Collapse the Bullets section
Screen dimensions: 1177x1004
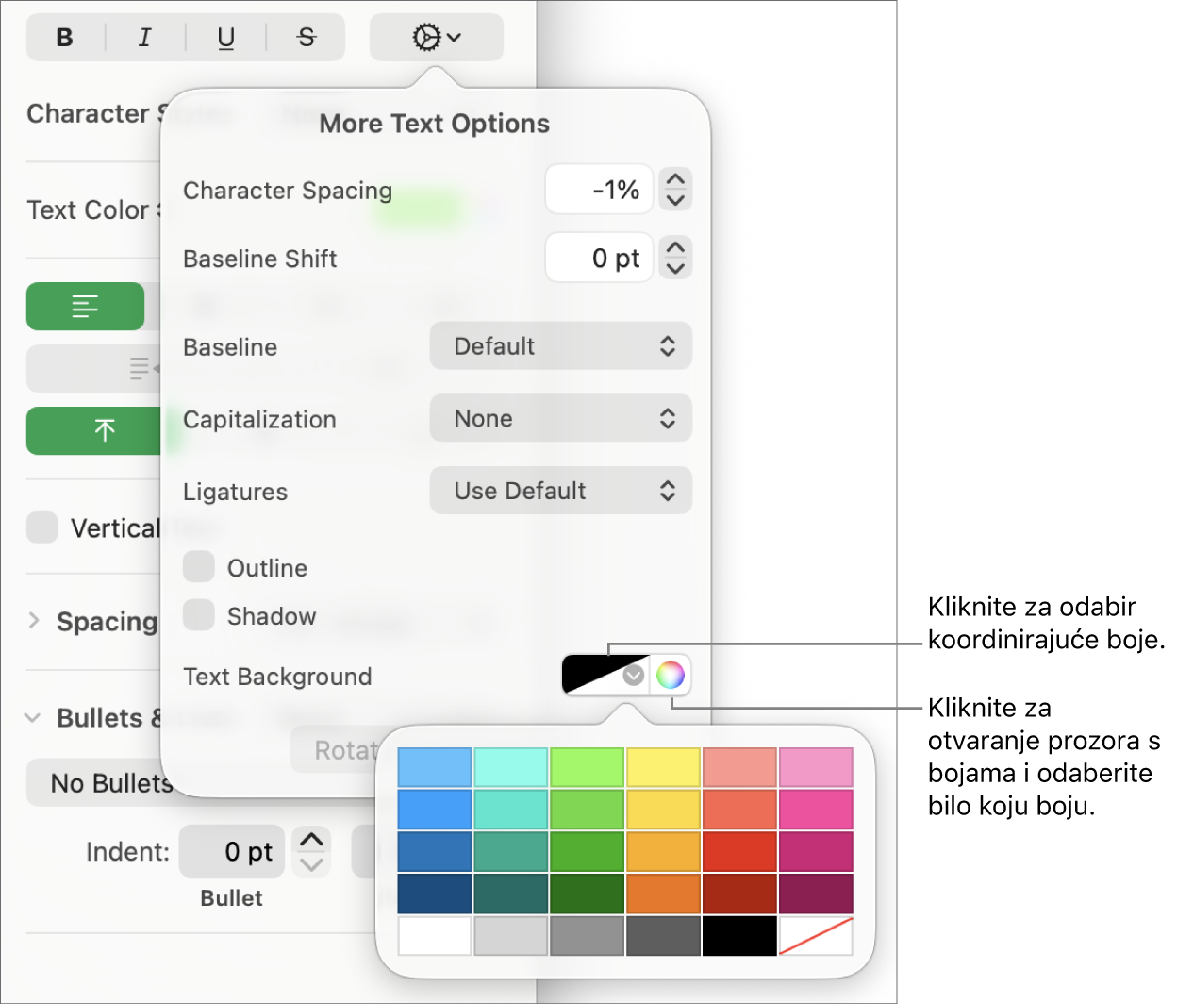click(x=32, y=718)
